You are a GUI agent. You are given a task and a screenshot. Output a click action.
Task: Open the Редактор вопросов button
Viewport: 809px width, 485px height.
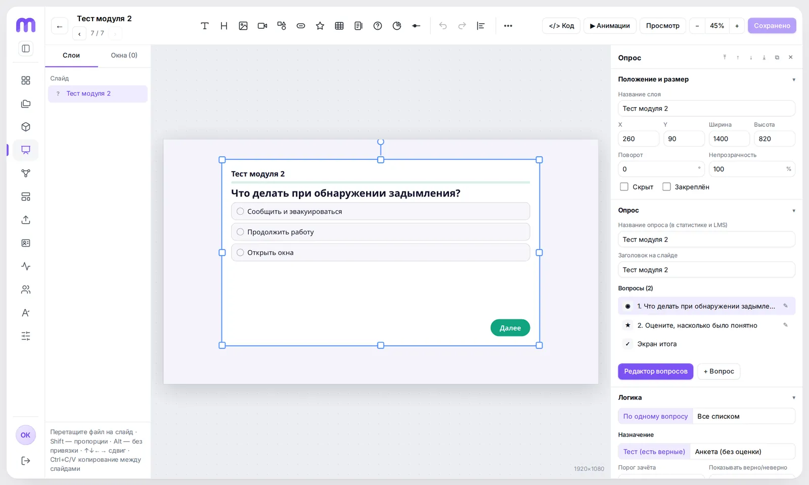(x=656, y=371)
